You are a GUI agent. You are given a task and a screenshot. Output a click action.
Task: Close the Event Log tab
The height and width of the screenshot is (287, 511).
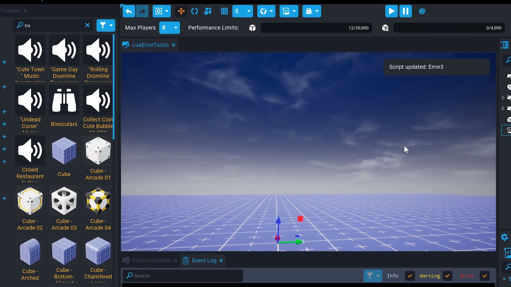[x=221, y=260]
